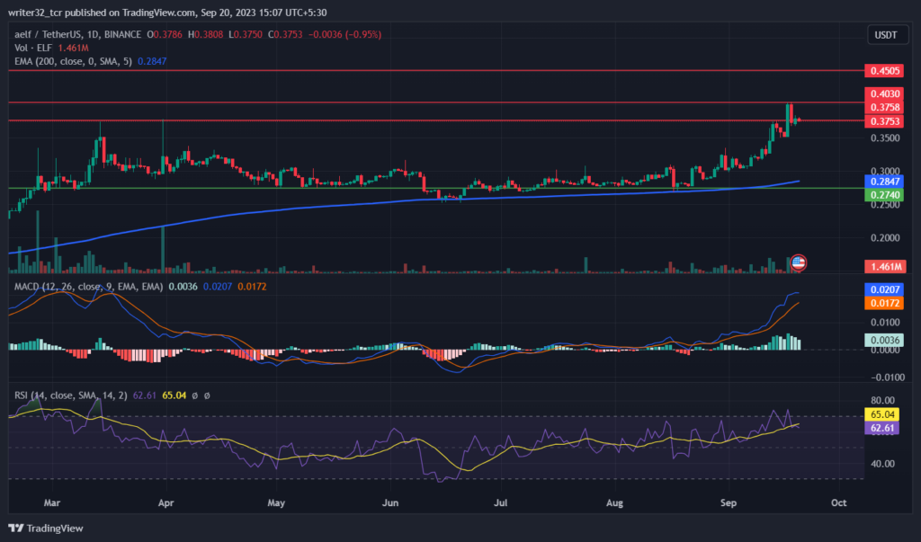The image size is (921, 542).
Task: Click the Sep label on time axis
Action: pyautogui.click(x=729, y=502)
